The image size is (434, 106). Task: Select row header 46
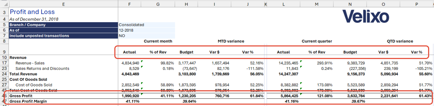pos(4,96)
